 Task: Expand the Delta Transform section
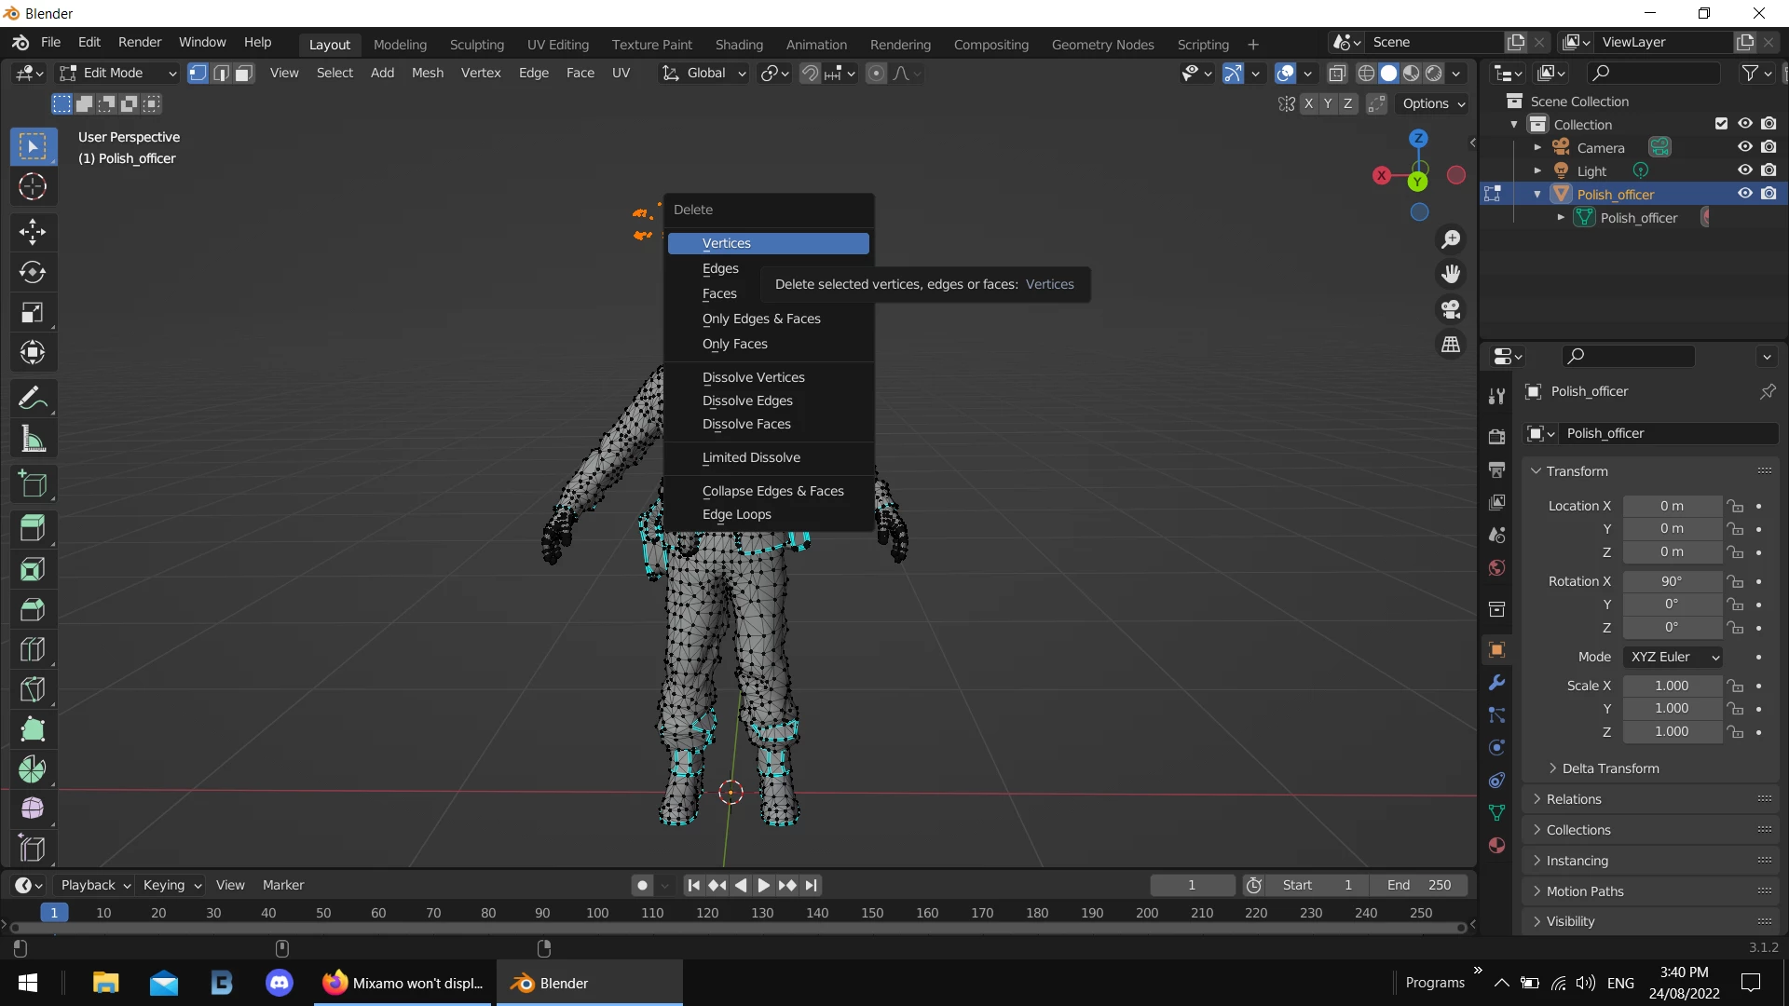point(1609,768)
